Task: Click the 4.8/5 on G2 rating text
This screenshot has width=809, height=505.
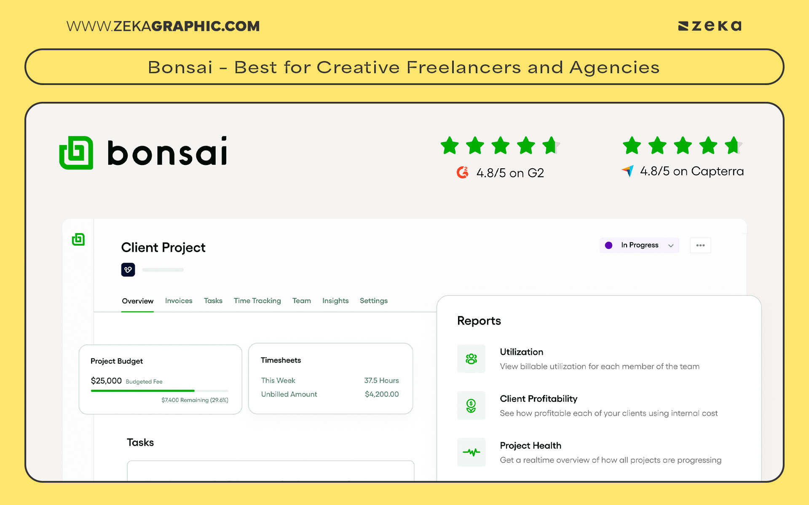Action: 510,173
